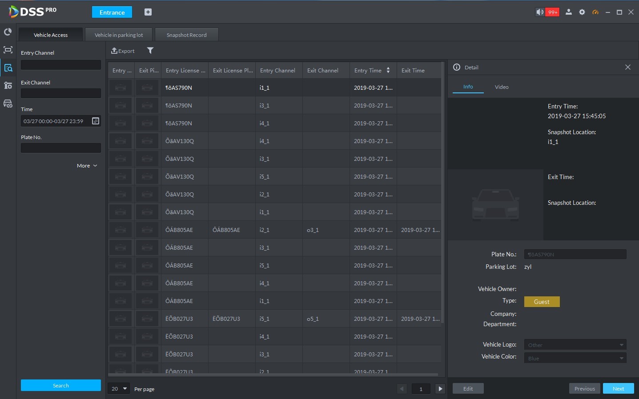Open the settings gear icon
The height and width of the screenshot is (399, 639).
pos(582,12)
